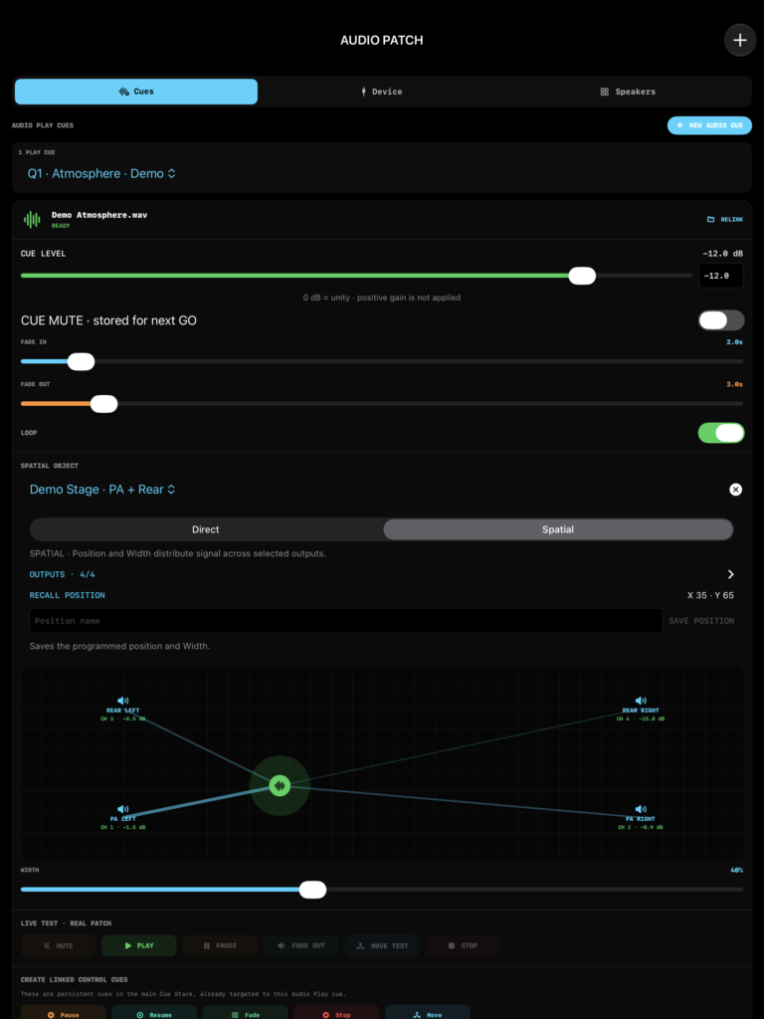Create a linked Move control cue
764x1019 pixels.
tap(428, 1012)
